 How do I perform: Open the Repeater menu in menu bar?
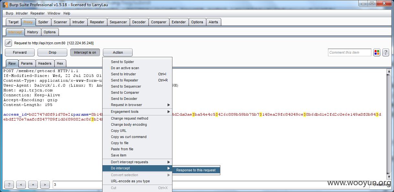[38, 13]
